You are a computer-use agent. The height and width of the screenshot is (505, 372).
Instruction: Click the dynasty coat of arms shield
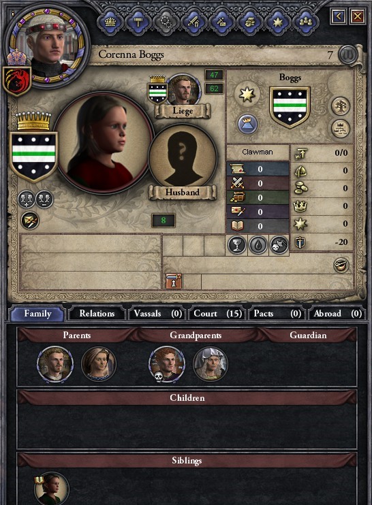tap(290, 107)
